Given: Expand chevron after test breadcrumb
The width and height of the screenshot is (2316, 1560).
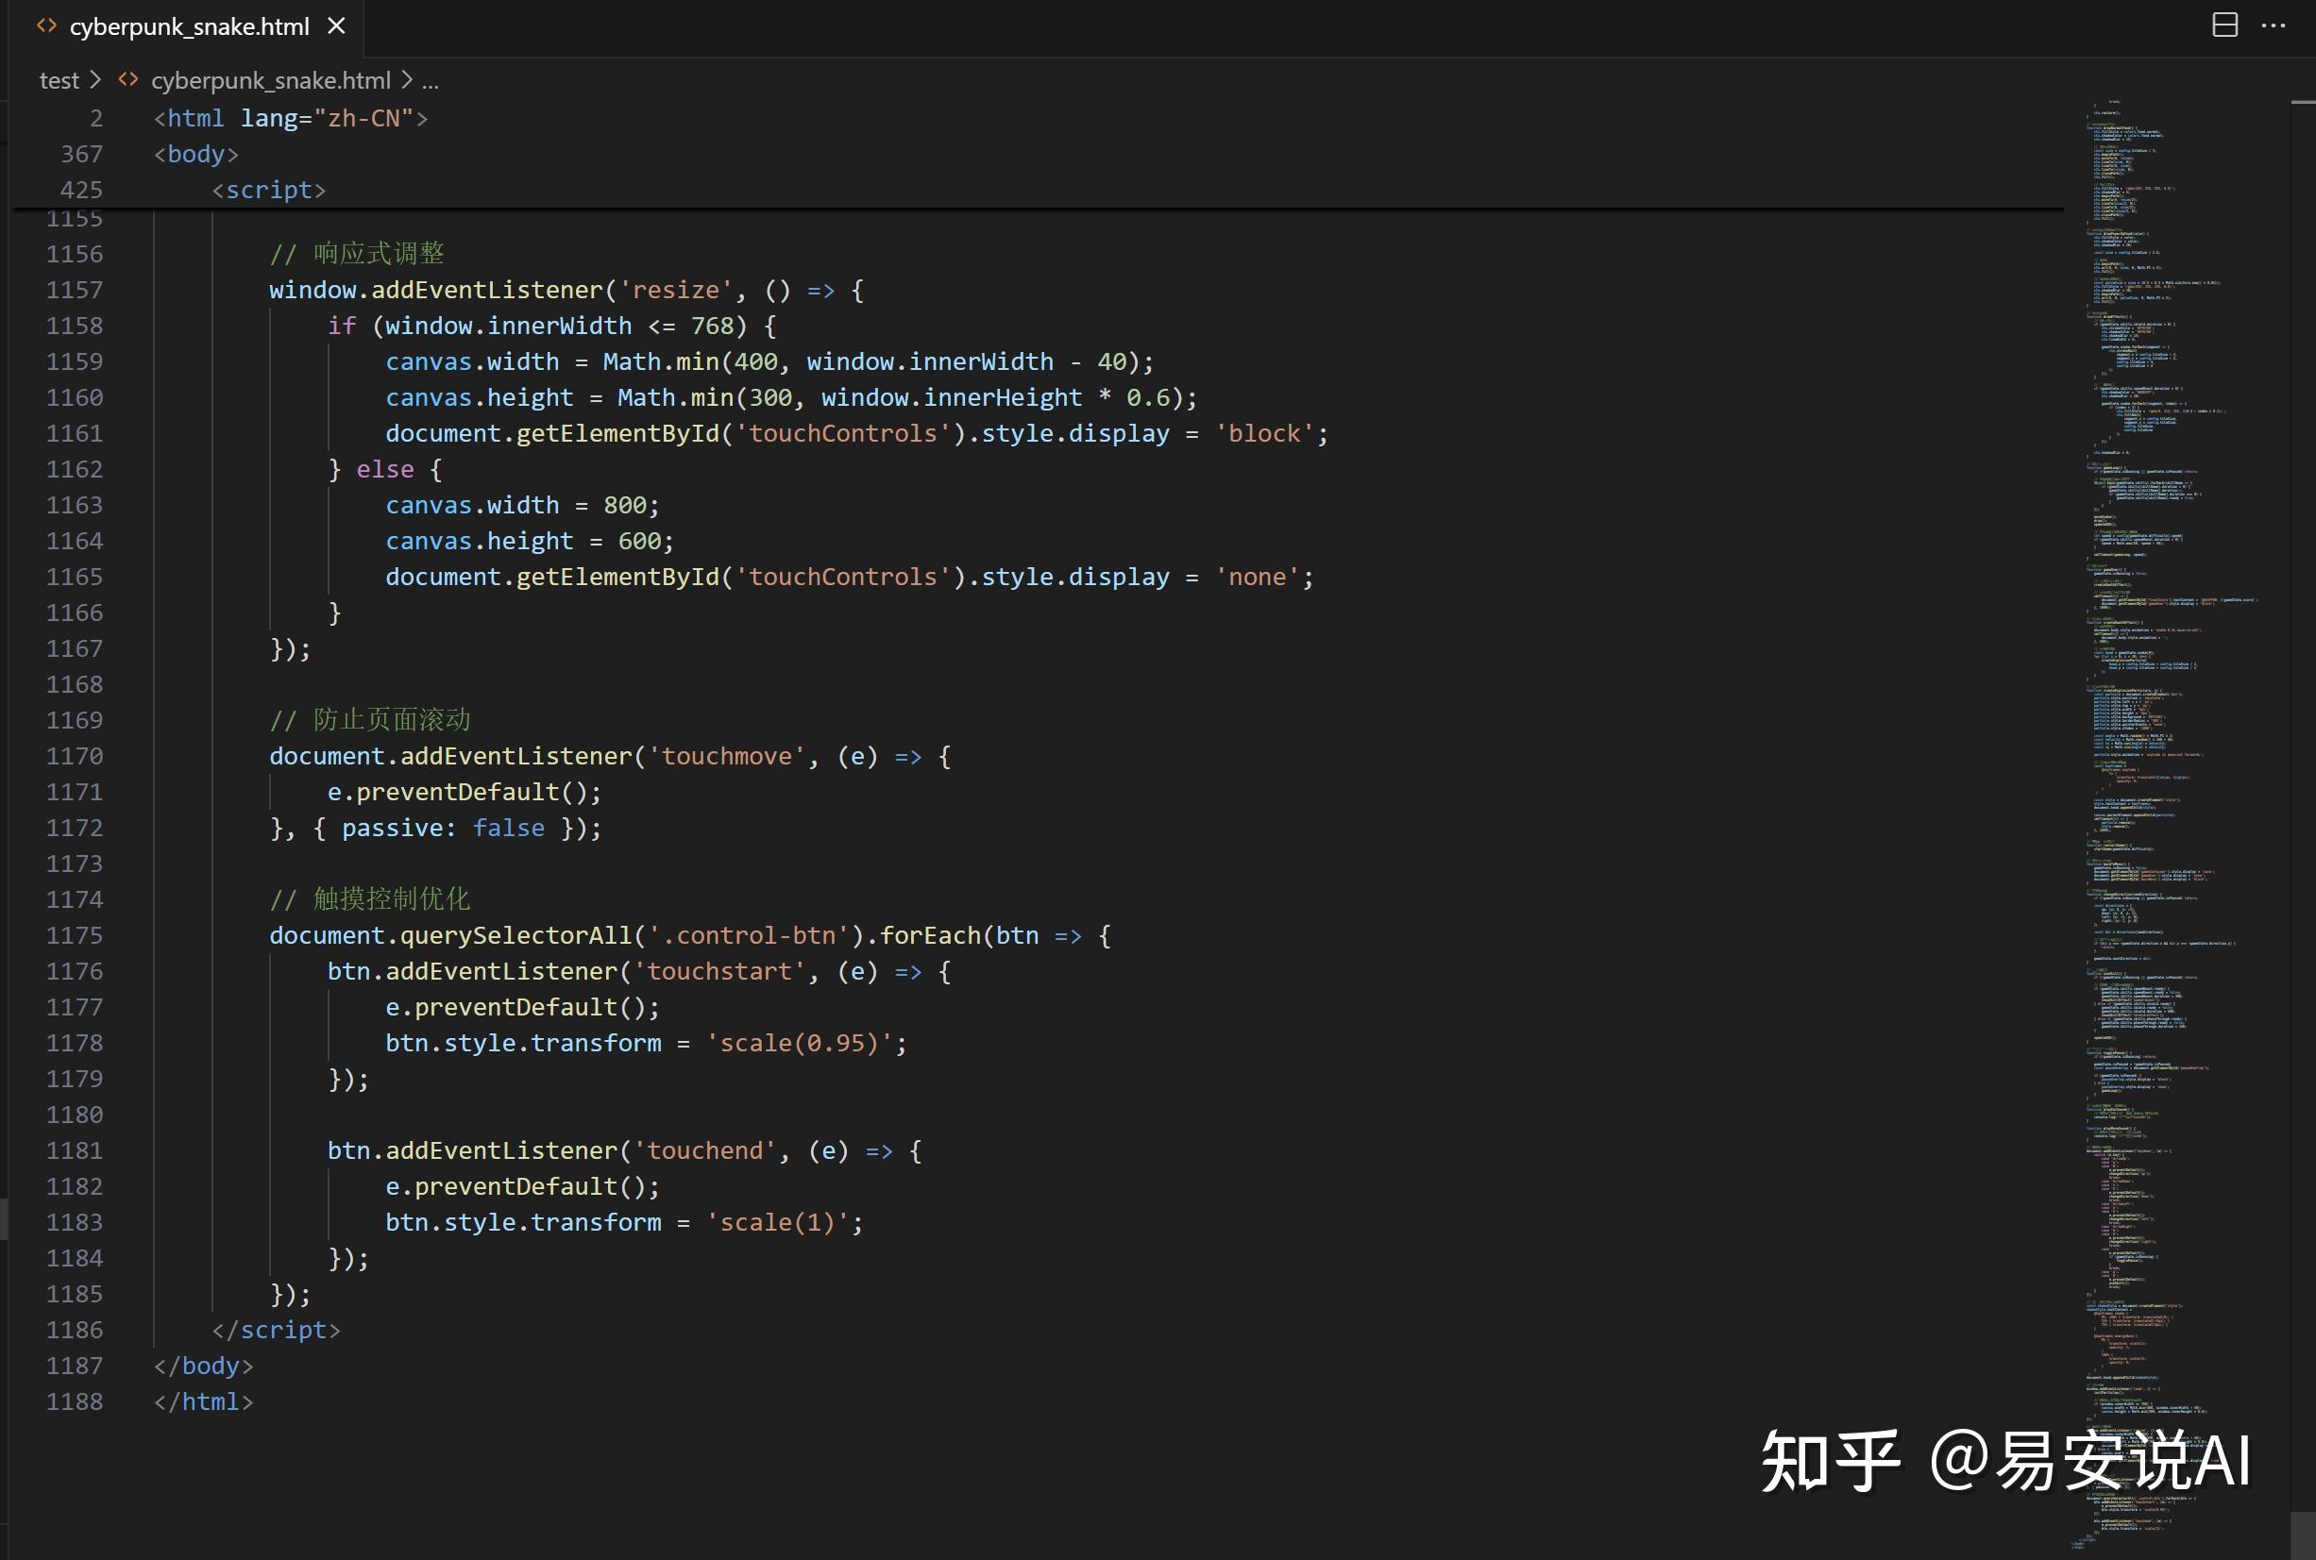Looking at the screenshot, I should tap(95, 79).
